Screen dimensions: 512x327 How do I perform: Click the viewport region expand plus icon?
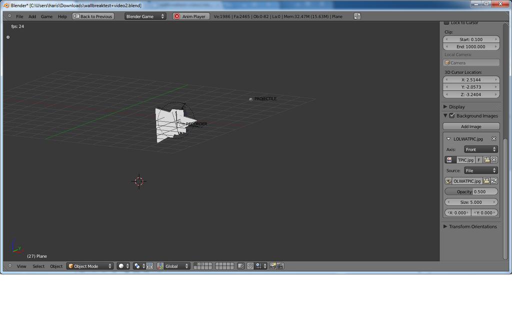pyautogui.click(x=8, y=37)
